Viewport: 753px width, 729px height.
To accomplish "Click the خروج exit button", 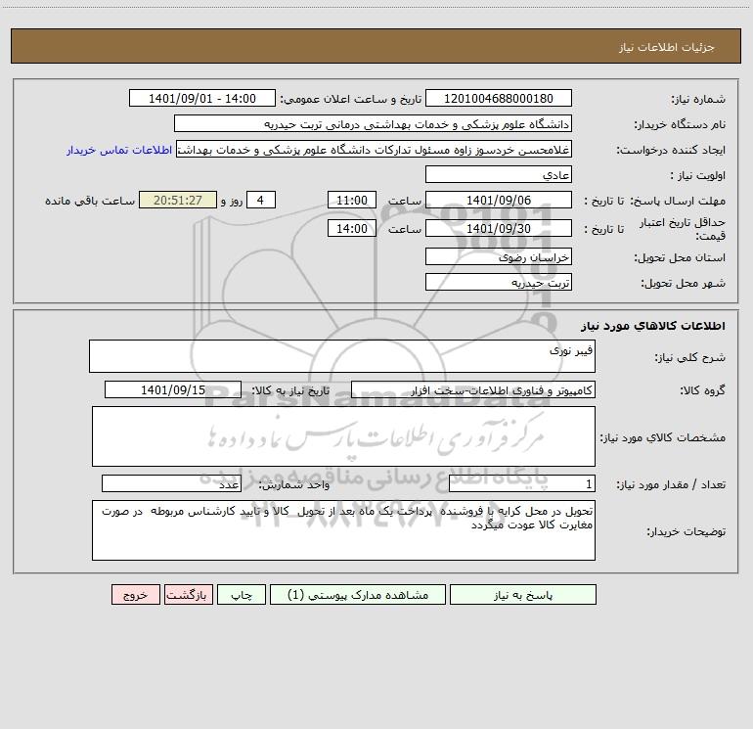I will click(x=135, y=595).
